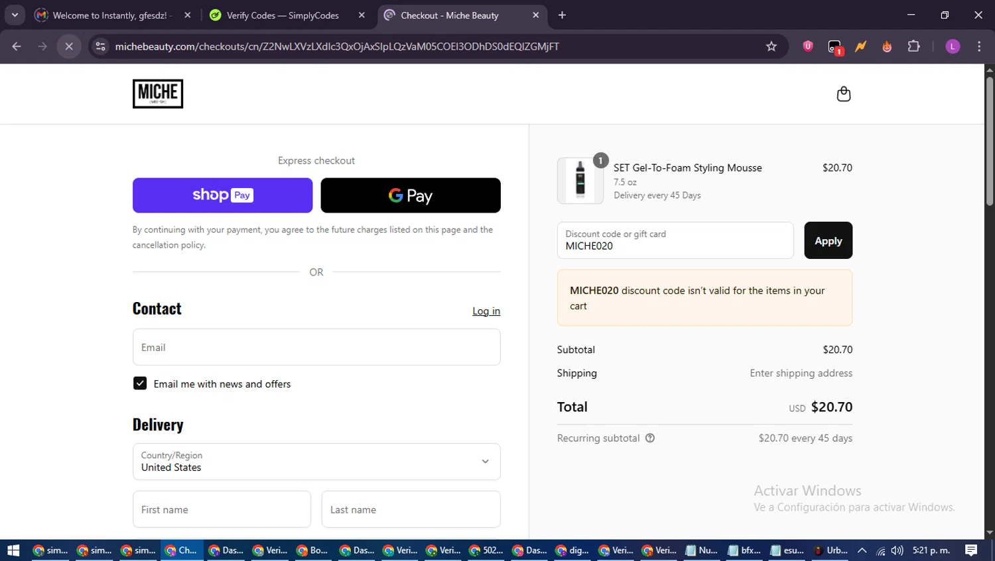The image size is (995, 561).
Task: Open the Windows notification center
Action: click(x=971, y=550)
